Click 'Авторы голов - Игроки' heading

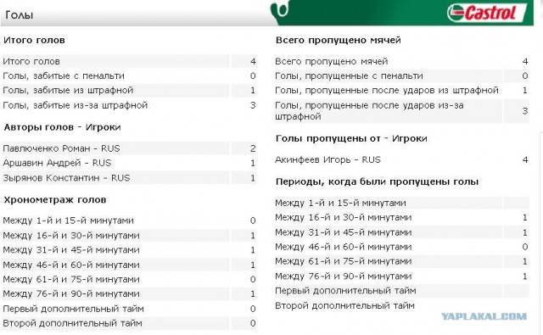62,127
